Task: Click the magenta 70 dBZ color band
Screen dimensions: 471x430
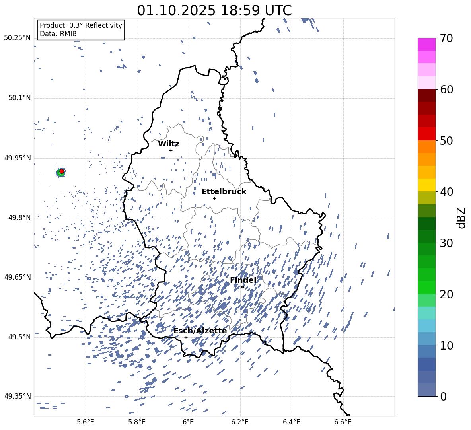Action: [x=426, y=44]
